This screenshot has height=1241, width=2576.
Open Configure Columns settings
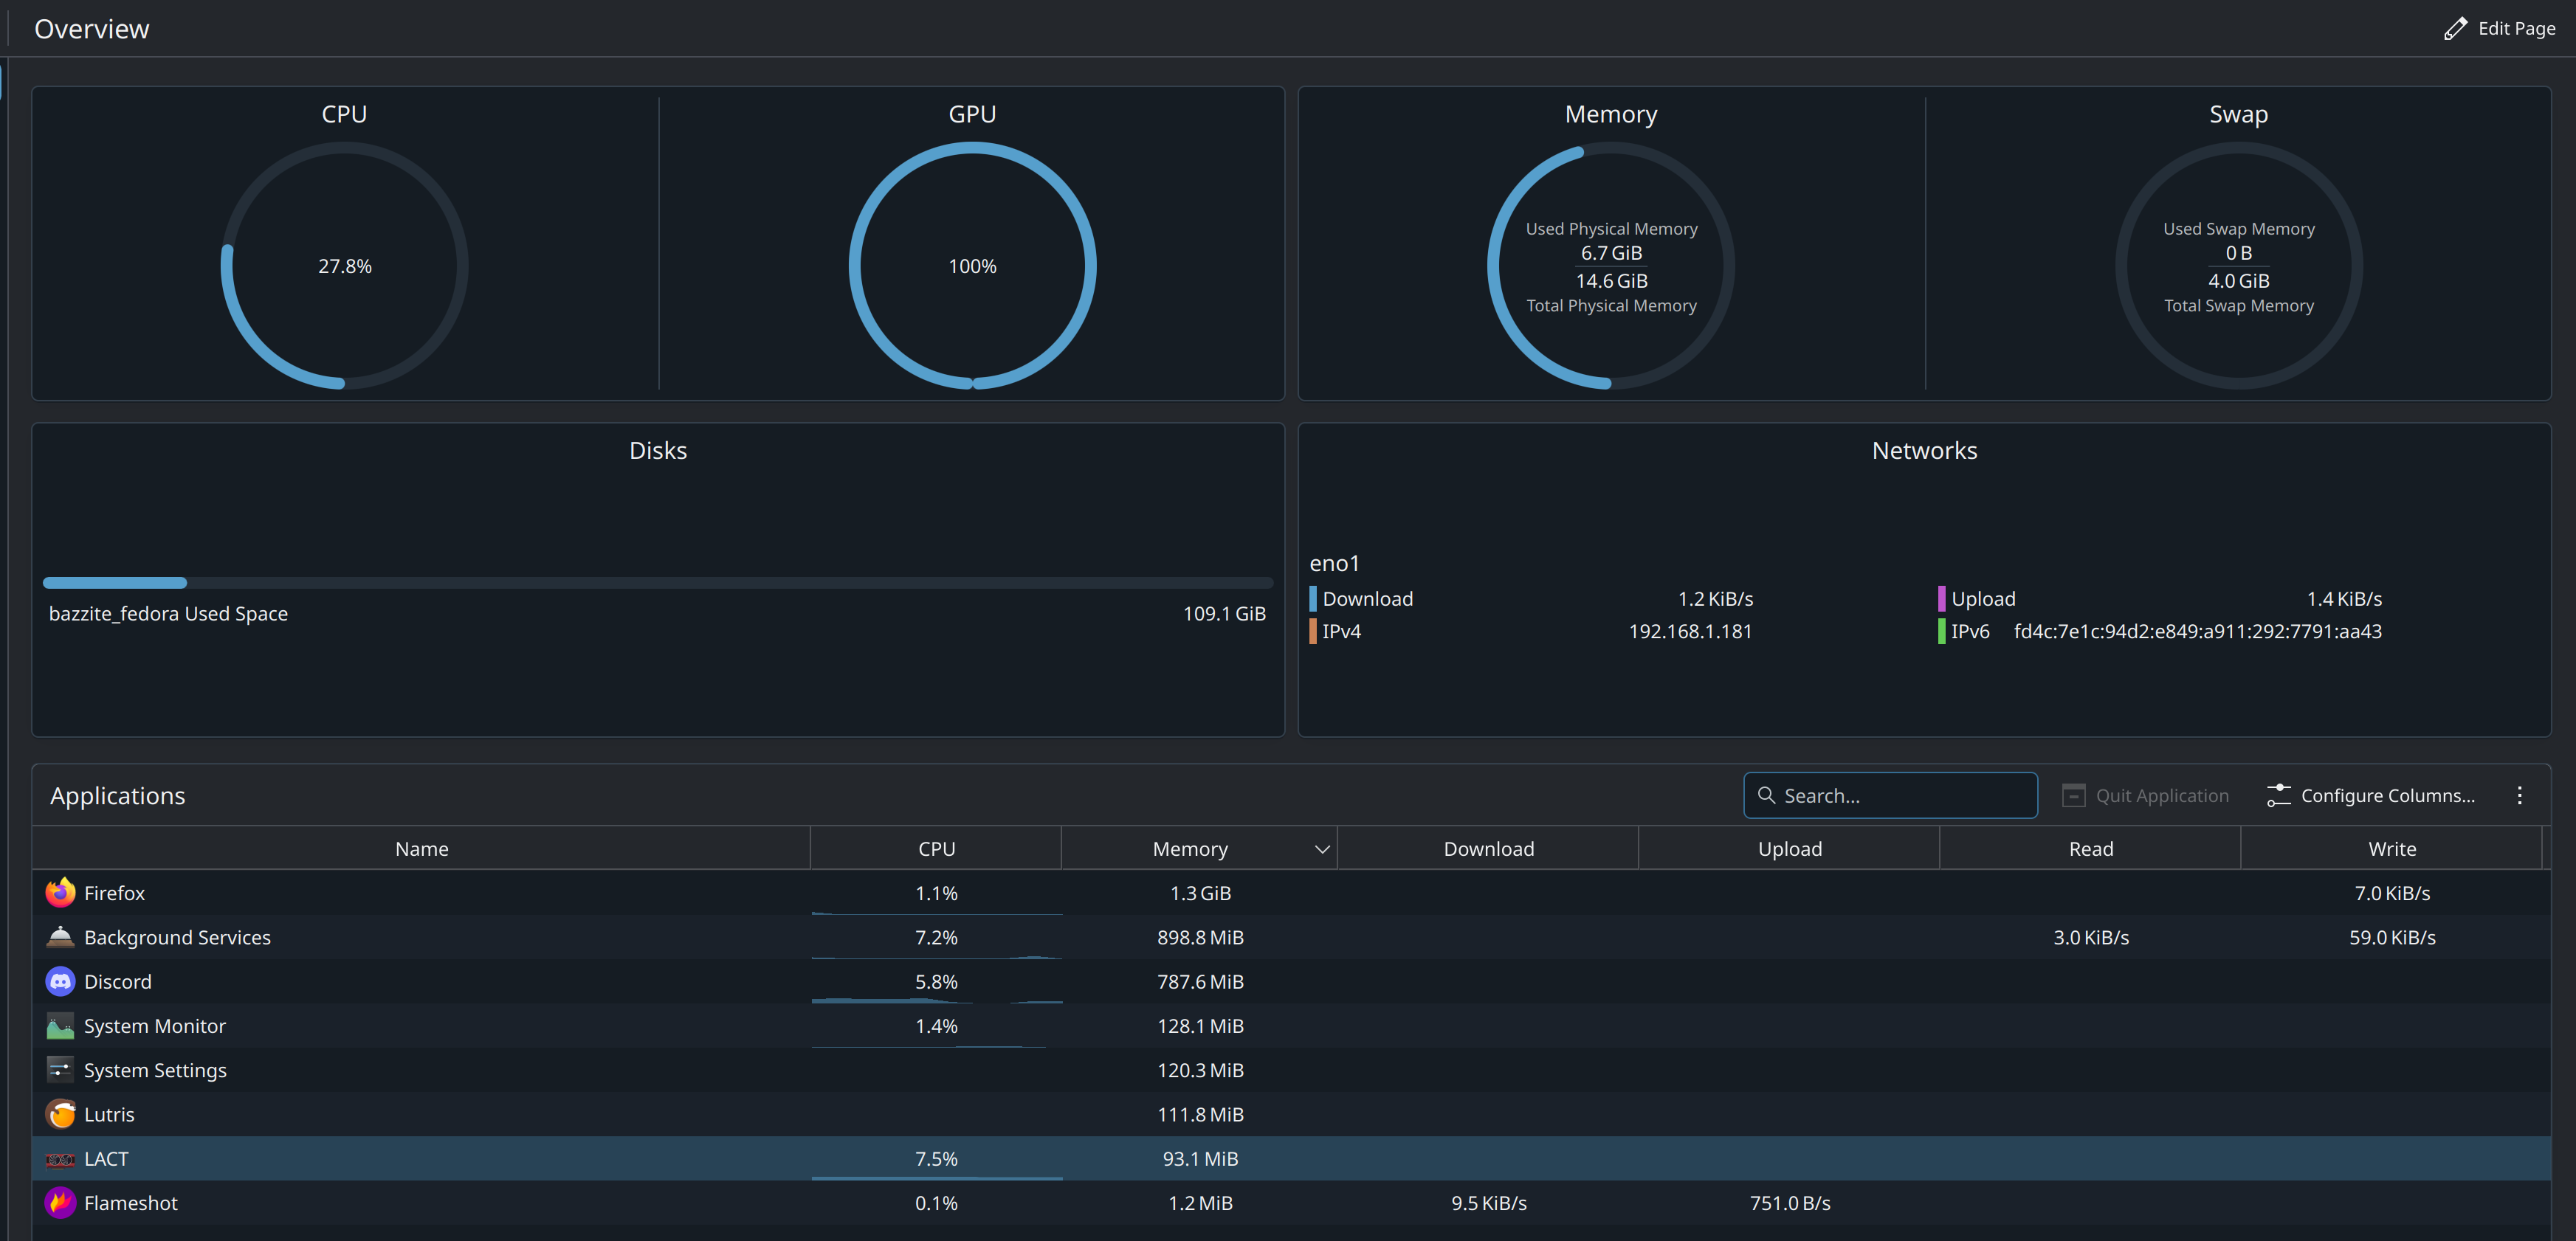[x=2371, y=795]
